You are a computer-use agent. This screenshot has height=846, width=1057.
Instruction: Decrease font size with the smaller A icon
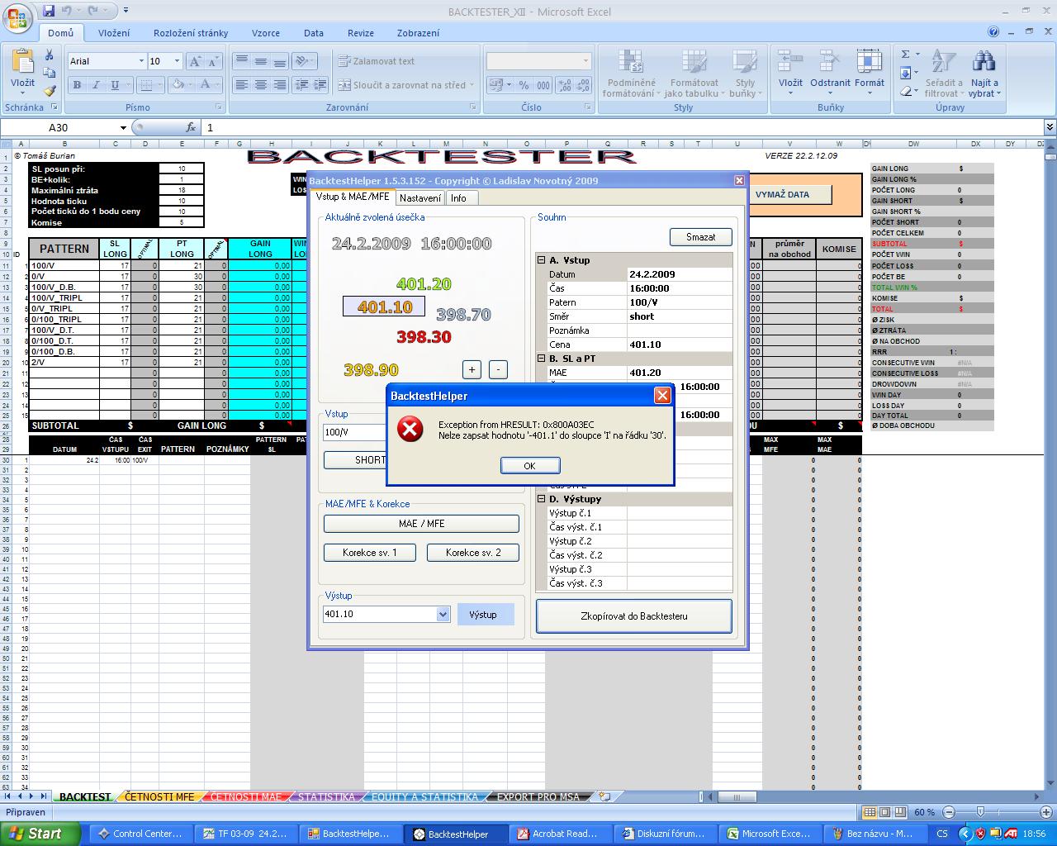[x=213, y=61]
